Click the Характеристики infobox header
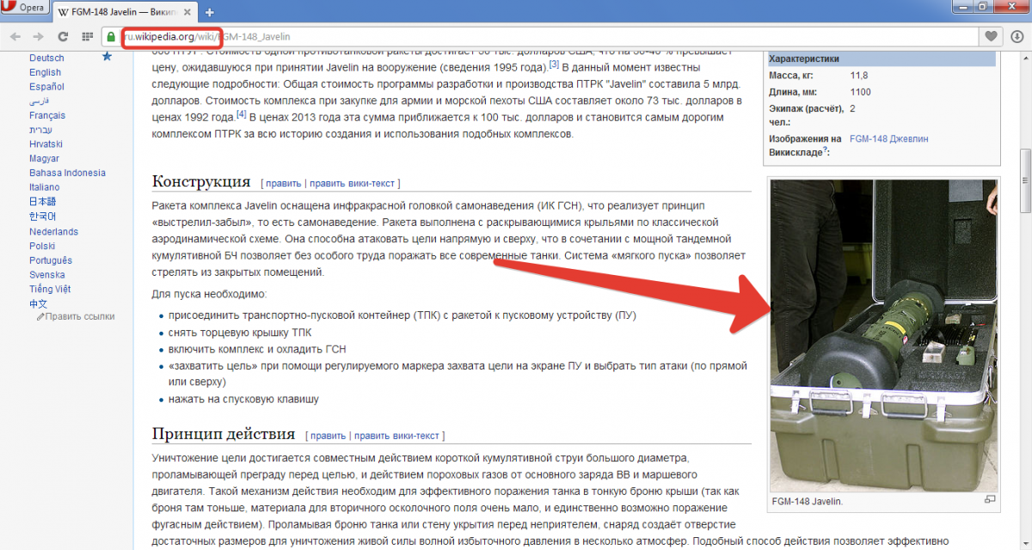The height and width of the screenshot is (550, 1032). [x=880, y=58]
